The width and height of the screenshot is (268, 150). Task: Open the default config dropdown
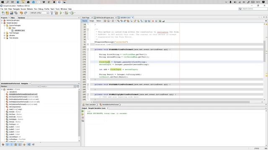pyautogui.click(x=39, y=13)
